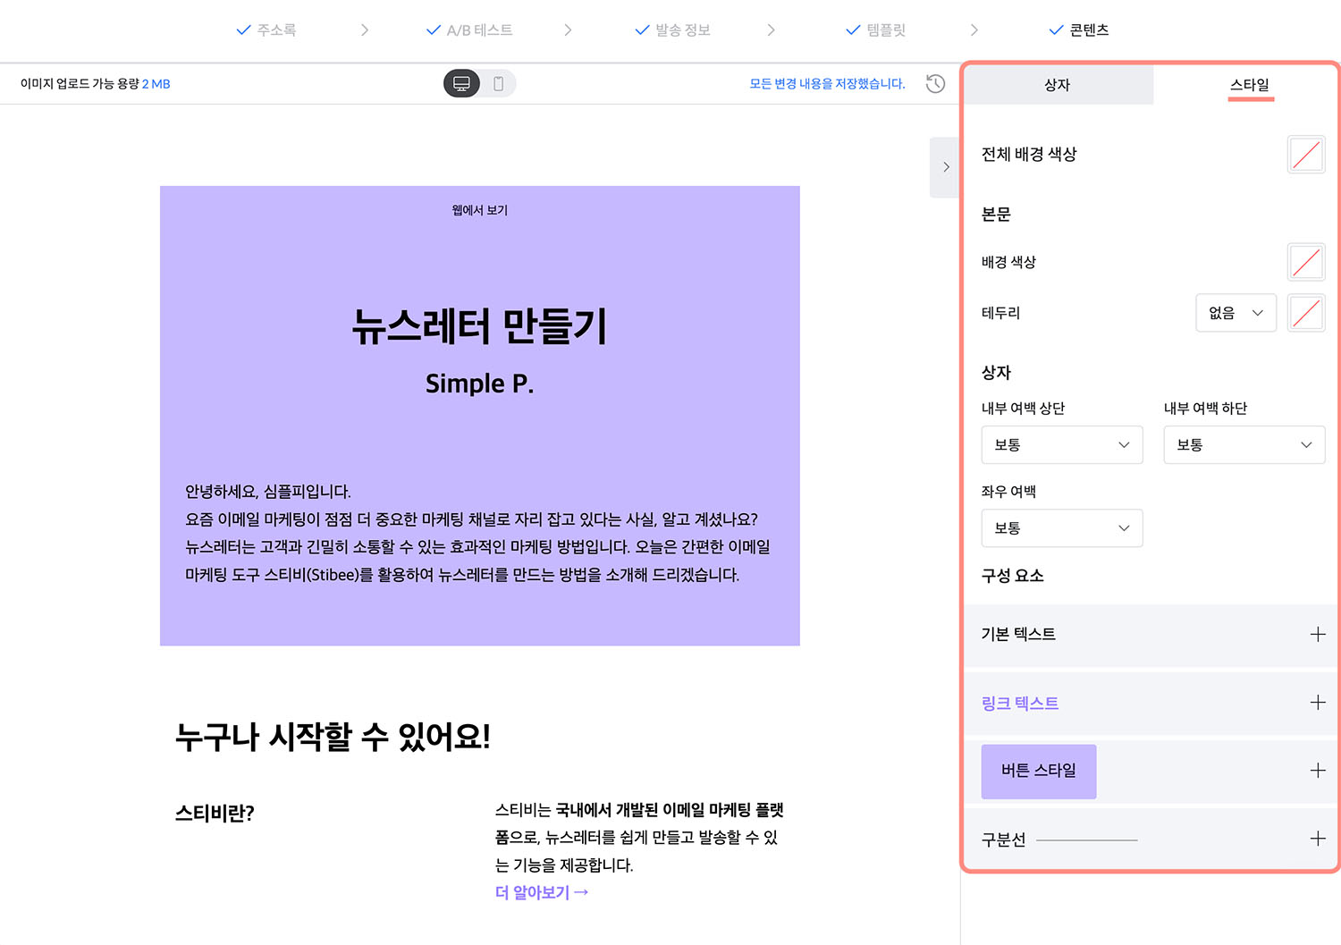Click the 기본 텍스트 row label

(x=1018, y=634)
